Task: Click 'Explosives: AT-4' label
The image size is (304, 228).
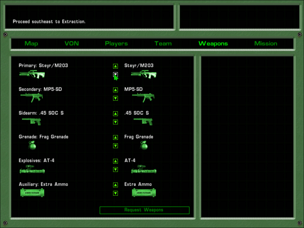Action: tap(37, 161)
